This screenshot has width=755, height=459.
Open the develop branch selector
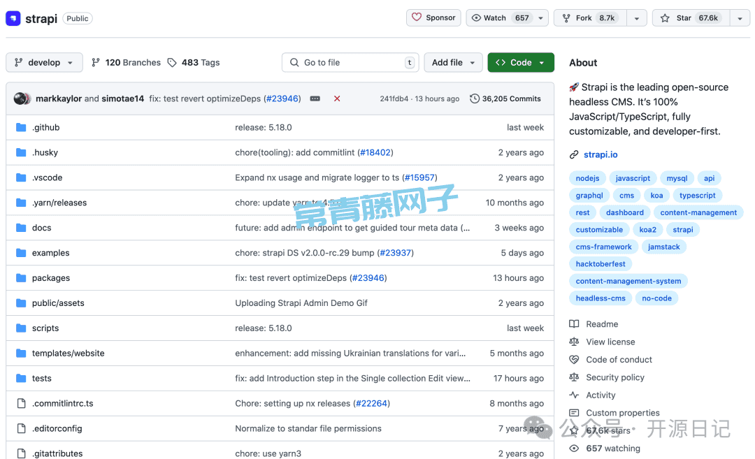click(x=44, y=63)
